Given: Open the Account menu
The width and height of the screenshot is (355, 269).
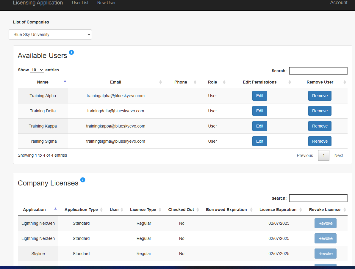Looking at the screenshot, I should pyautogui.click(x=339, y=3).
